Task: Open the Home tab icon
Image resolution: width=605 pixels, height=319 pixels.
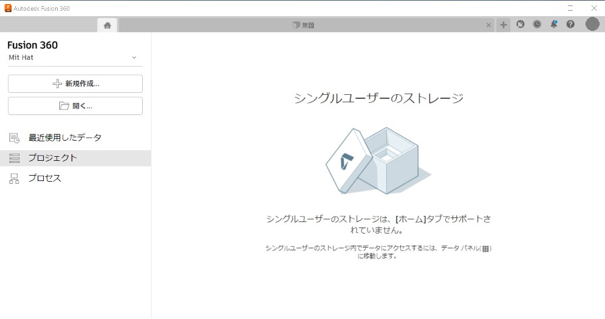Action: 107,25
